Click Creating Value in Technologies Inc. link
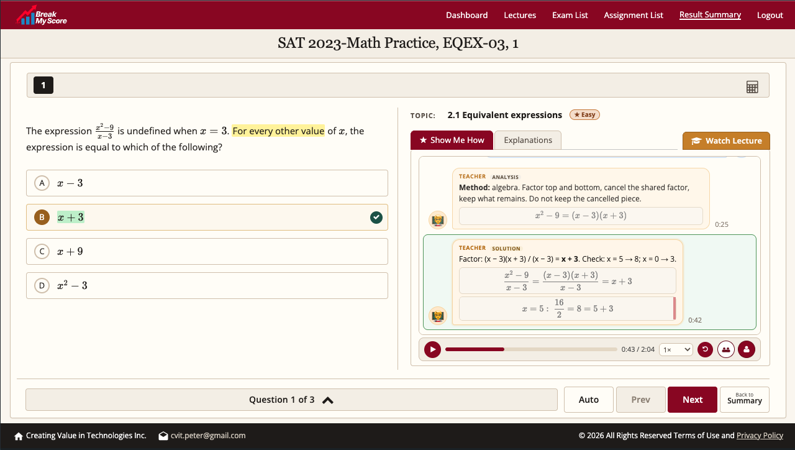The height and width of the screenshot is (450, 795). 86,436
